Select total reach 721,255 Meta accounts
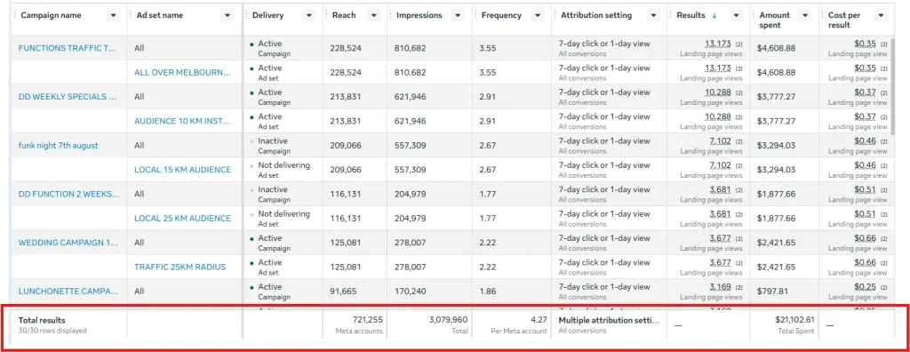This screenshot has width=910, height=352. click(367, 319)
